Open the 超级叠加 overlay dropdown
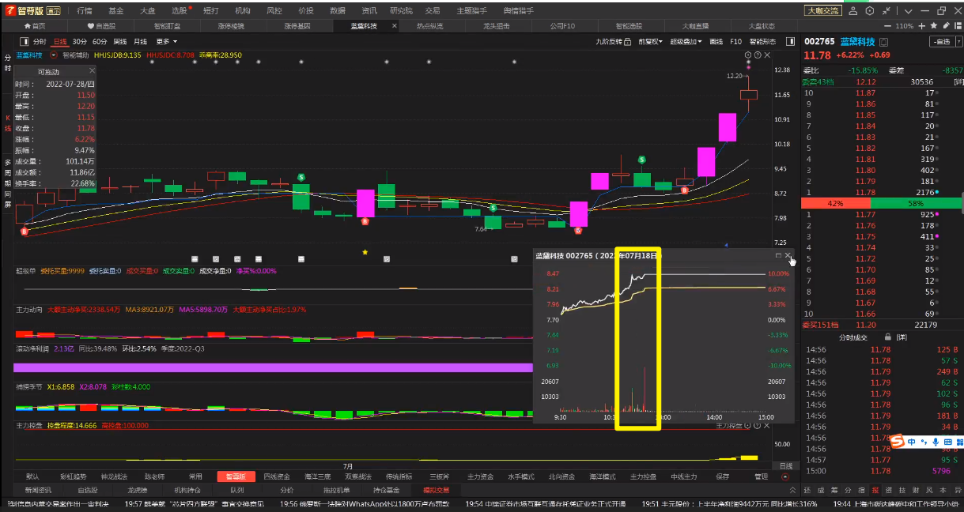Screen dimensions: 964x512 (686, 41)
